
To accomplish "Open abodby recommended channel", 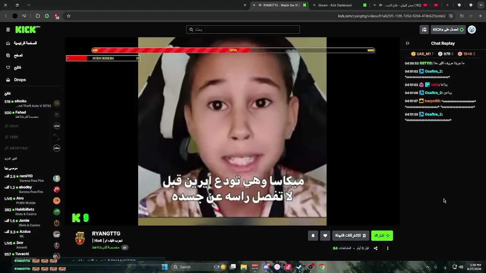I will coord(32,189).
